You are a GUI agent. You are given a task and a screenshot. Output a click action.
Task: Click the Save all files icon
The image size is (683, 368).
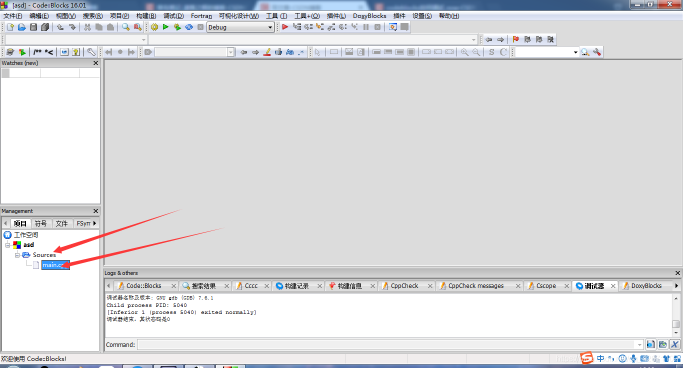[x=45, y=27]
